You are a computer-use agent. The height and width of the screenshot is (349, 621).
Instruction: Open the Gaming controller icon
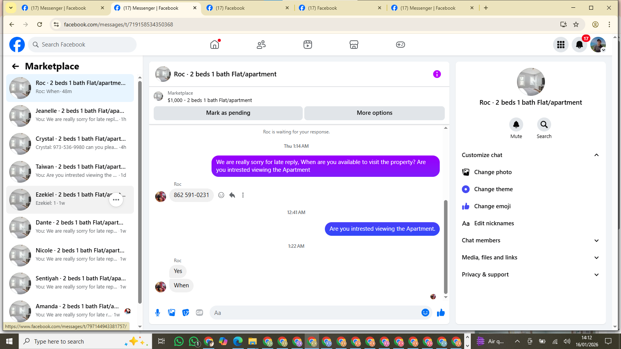(401, 45)
